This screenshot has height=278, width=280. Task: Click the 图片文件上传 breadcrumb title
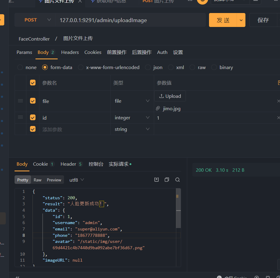click(x=78, y=38)
